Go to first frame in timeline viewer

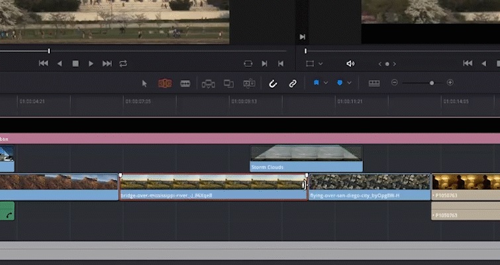pos(468,64)
